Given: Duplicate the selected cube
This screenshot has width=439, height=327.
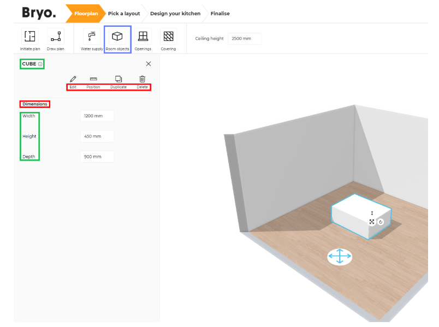Looking at the screenshot, I should 118,79.
